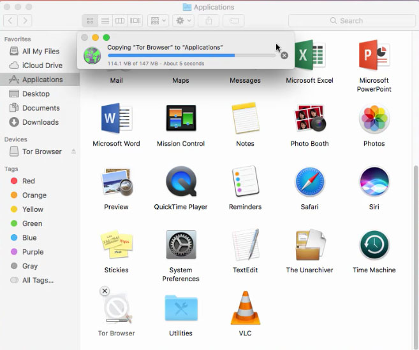Open Time Machine app icon

click(x=374, y=244)
